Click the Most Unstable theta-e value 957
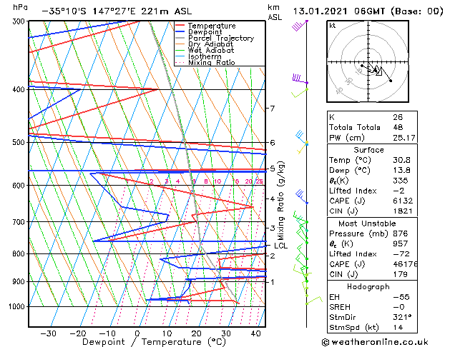The height and width of the screenshot is (347, 450). coord(401,243)
